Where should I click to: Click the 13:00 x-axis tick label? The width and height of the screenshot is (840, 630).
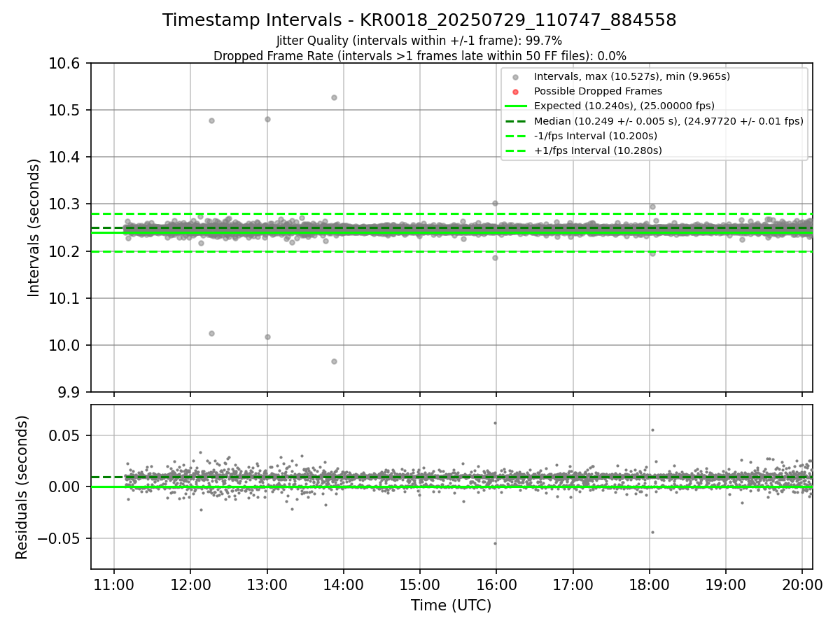tap(267, 584)
